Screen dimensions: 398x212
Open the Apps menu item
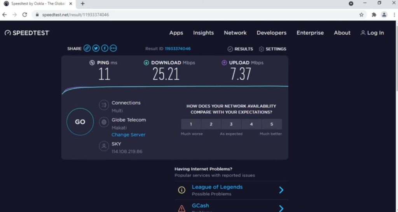point(176,33)
